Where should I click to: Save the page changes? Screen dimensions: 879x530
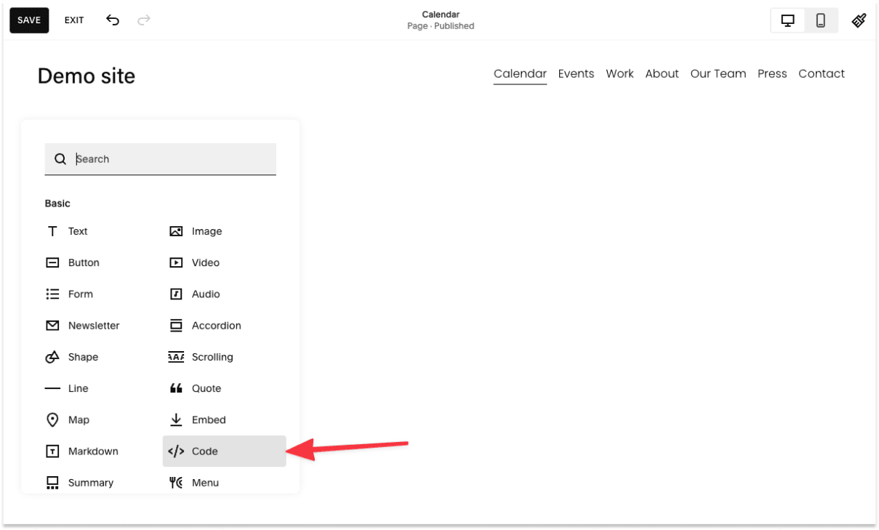[28, 20]
